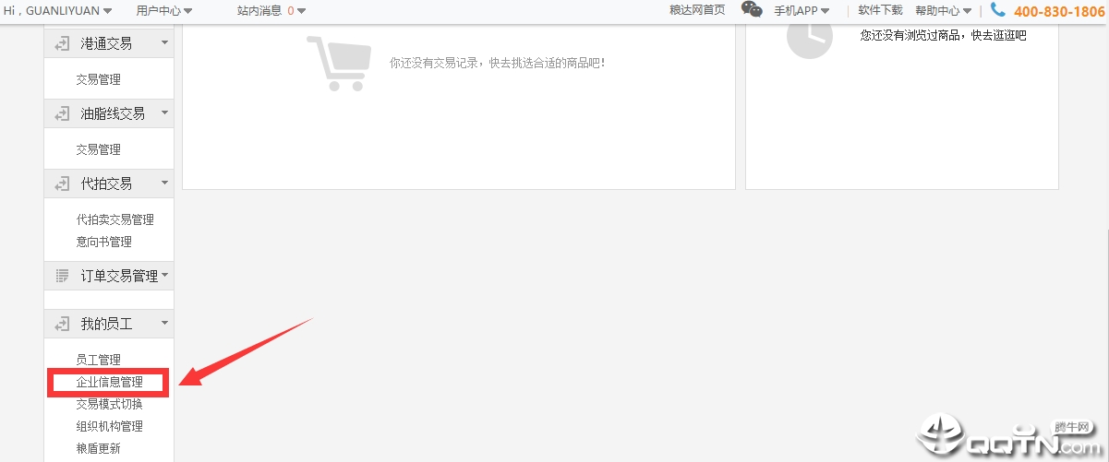Collapse the 港通交易 sidebar section arrow
Viewport: 1109px width, 462px height.
coord(164,42)
